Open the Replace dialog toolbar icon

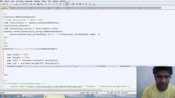pyautogui.click(x=42, y=4)
